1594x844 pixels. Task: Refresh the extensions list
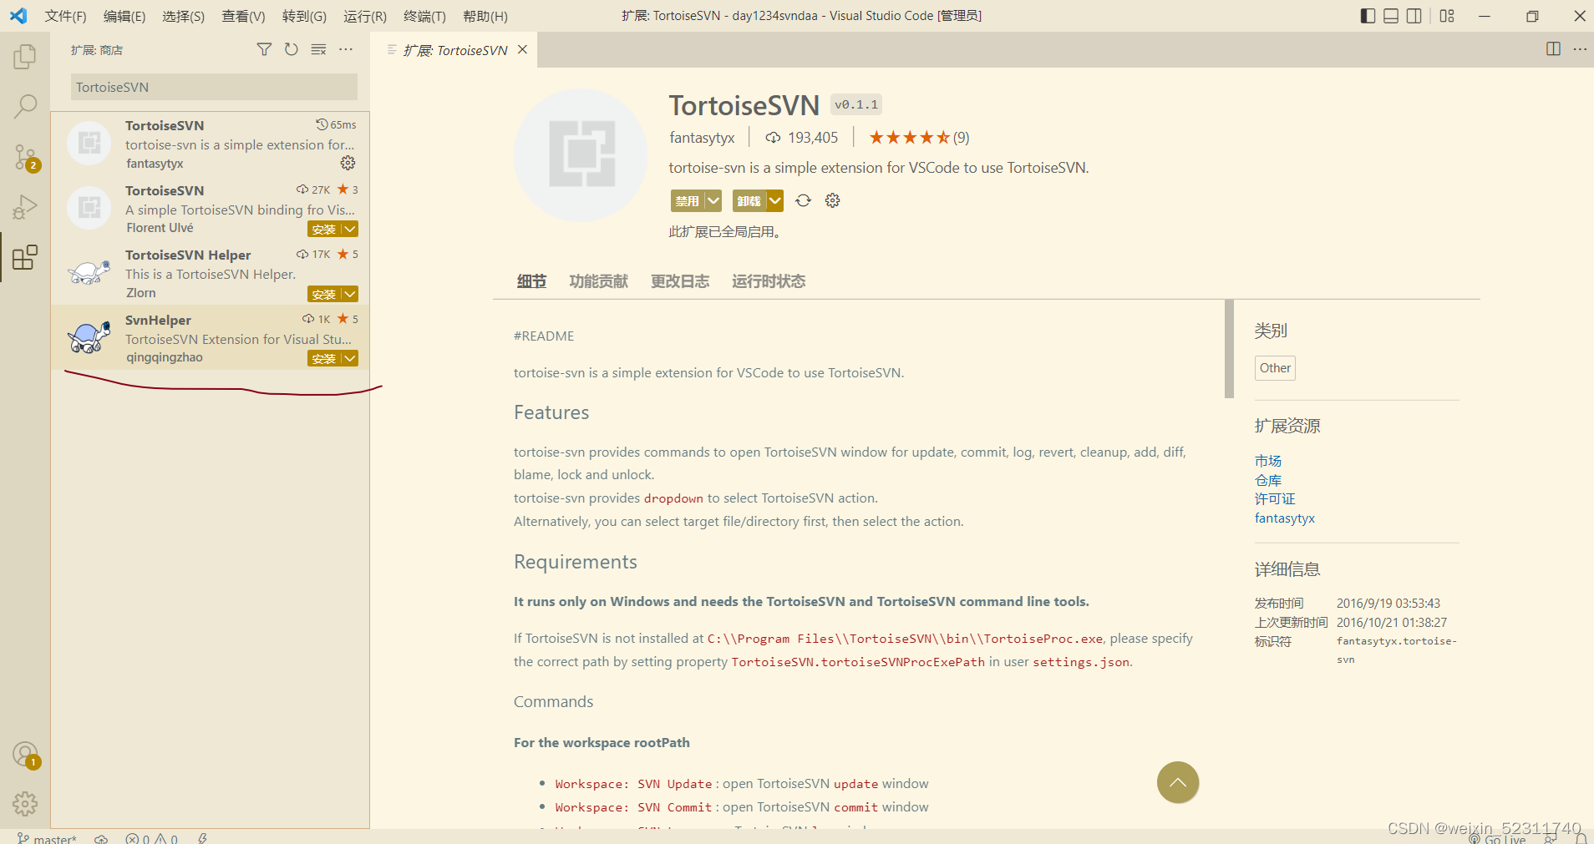(x=291, y=50)
